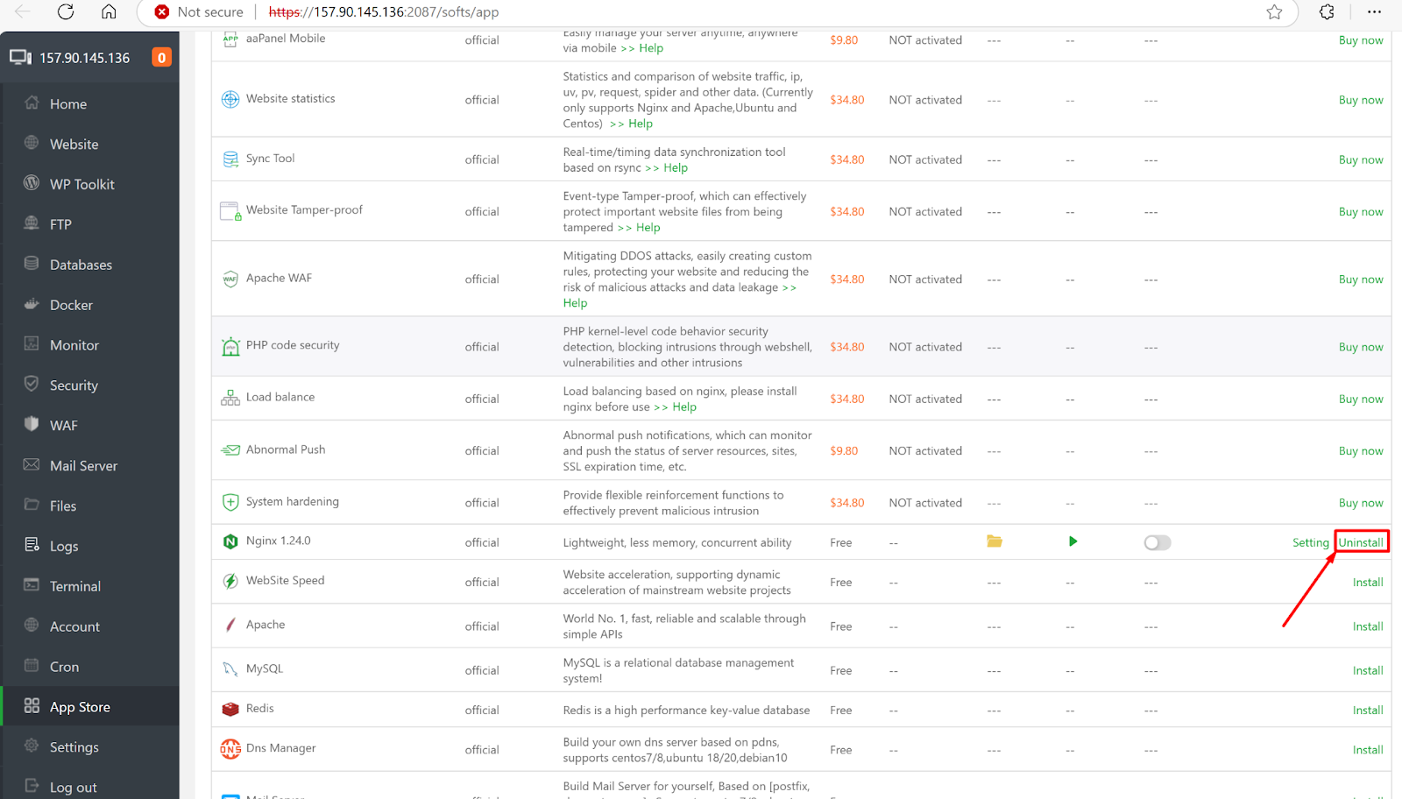Bookmark this page with star icon
The image size is (1402, 799).
(x=1274, y=12)
